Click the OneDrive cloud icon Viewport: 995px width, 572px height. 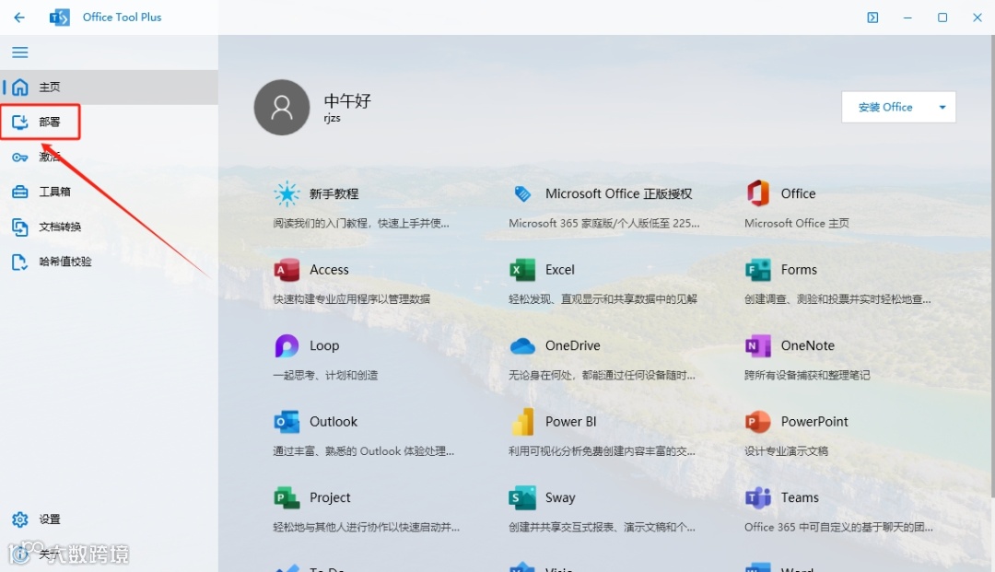pyautogui.click(x=522, y=345)
